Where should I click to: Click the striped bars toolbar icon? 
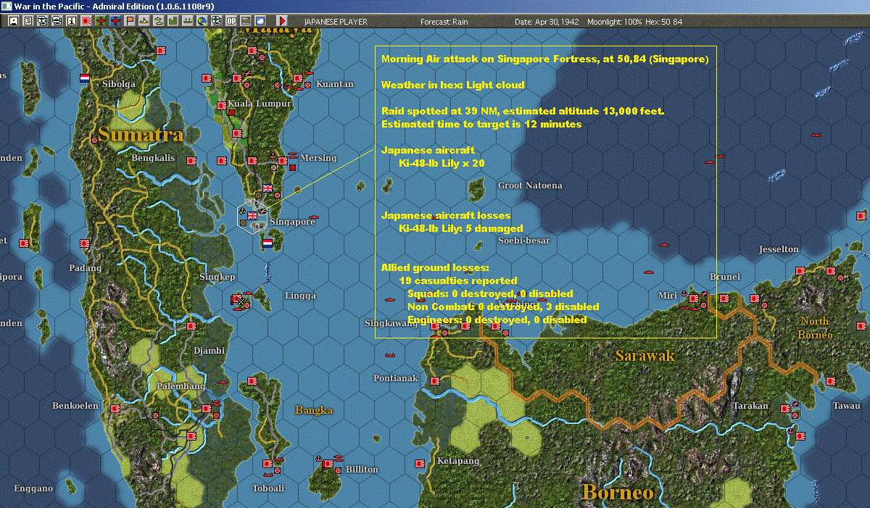coord(245,21)
